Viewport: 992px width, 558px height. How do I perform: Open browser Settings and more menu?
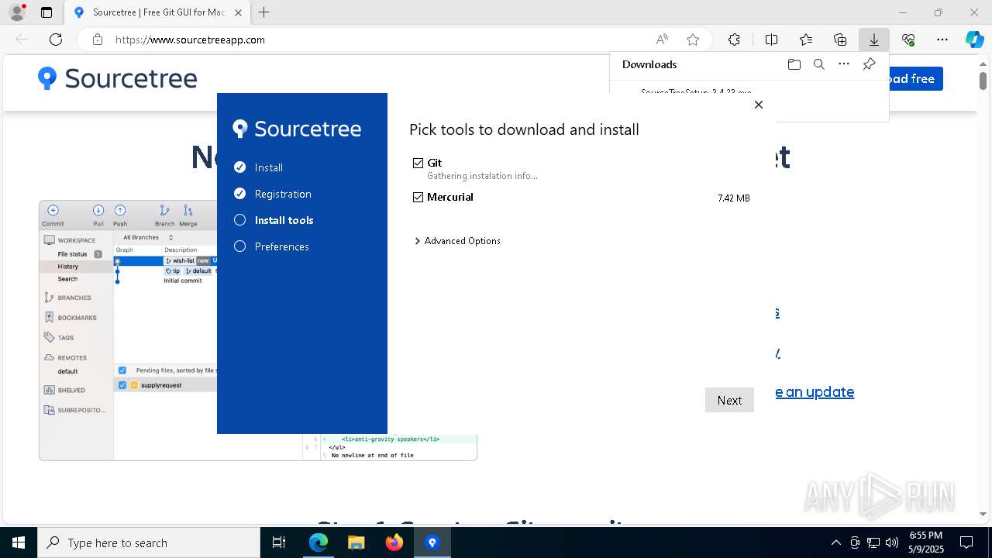942,40
